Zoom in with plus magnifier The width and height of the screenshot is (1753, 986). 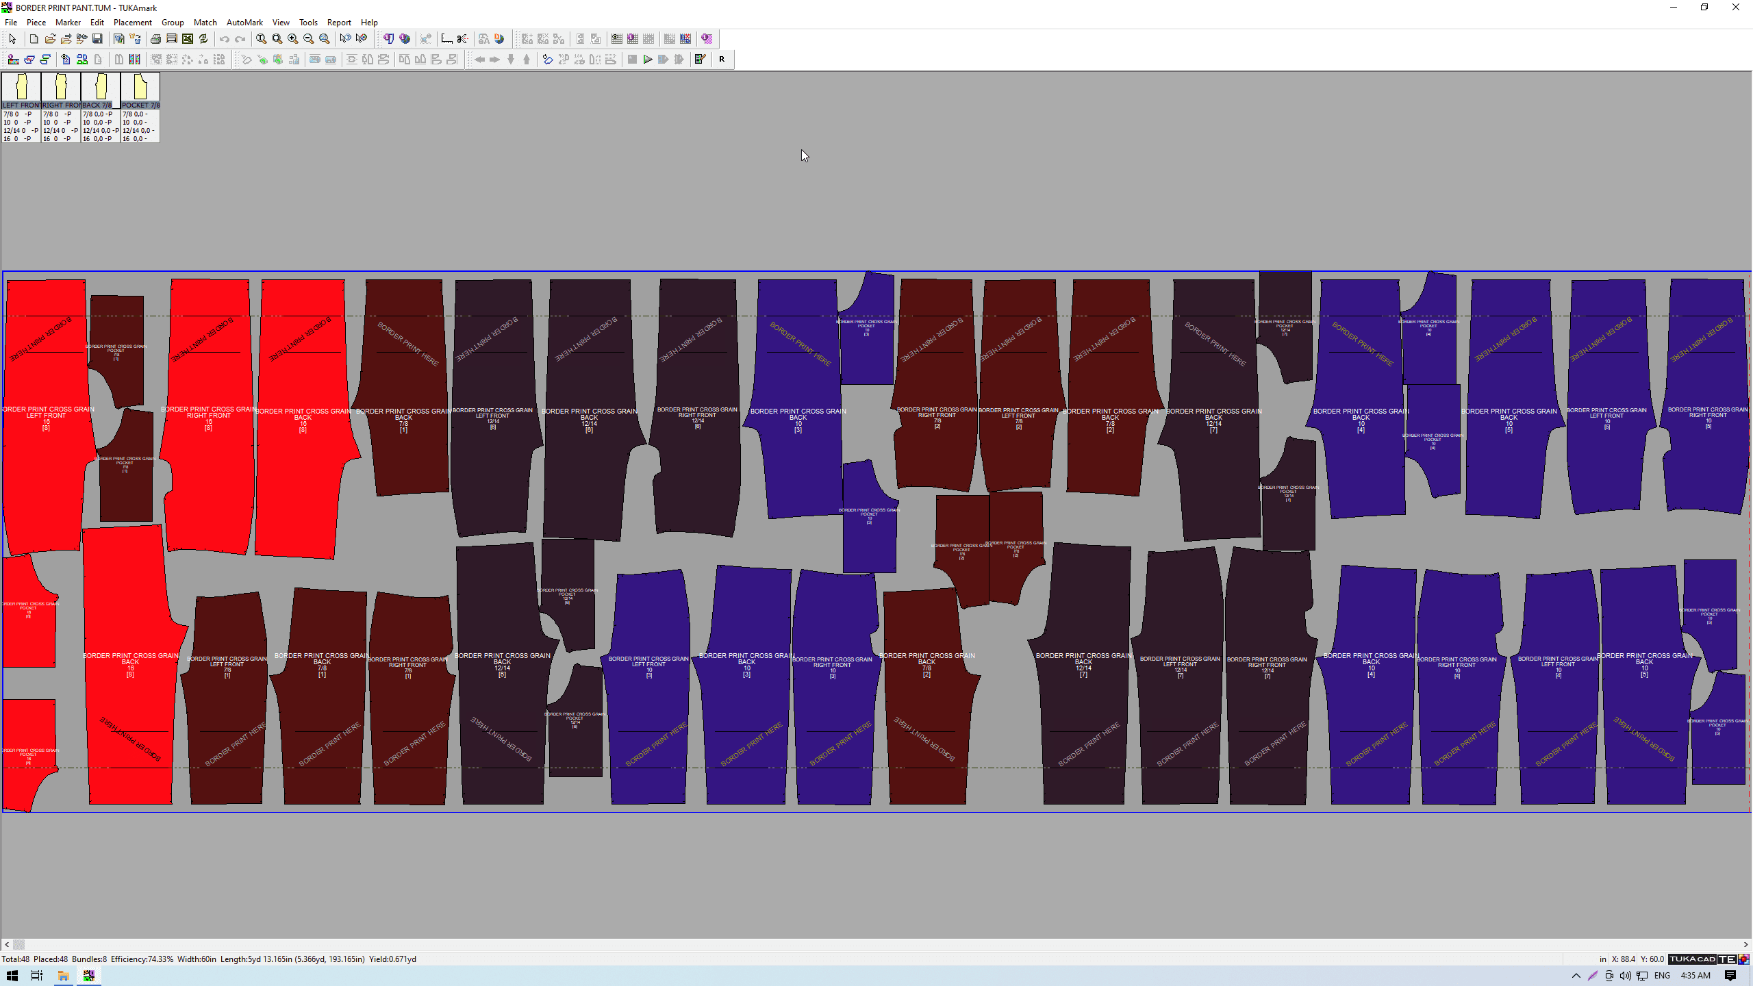coord(292,39)
